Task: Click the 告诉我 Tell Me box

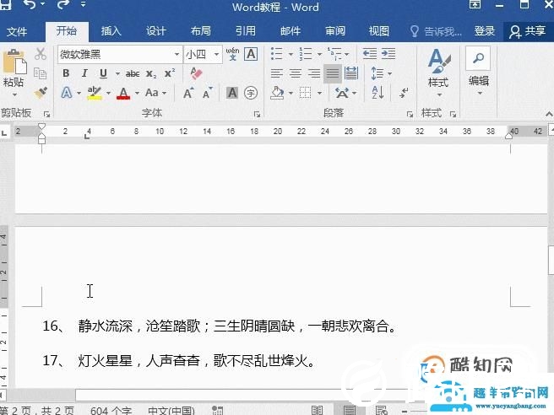Action: click(x=437, y=31)
